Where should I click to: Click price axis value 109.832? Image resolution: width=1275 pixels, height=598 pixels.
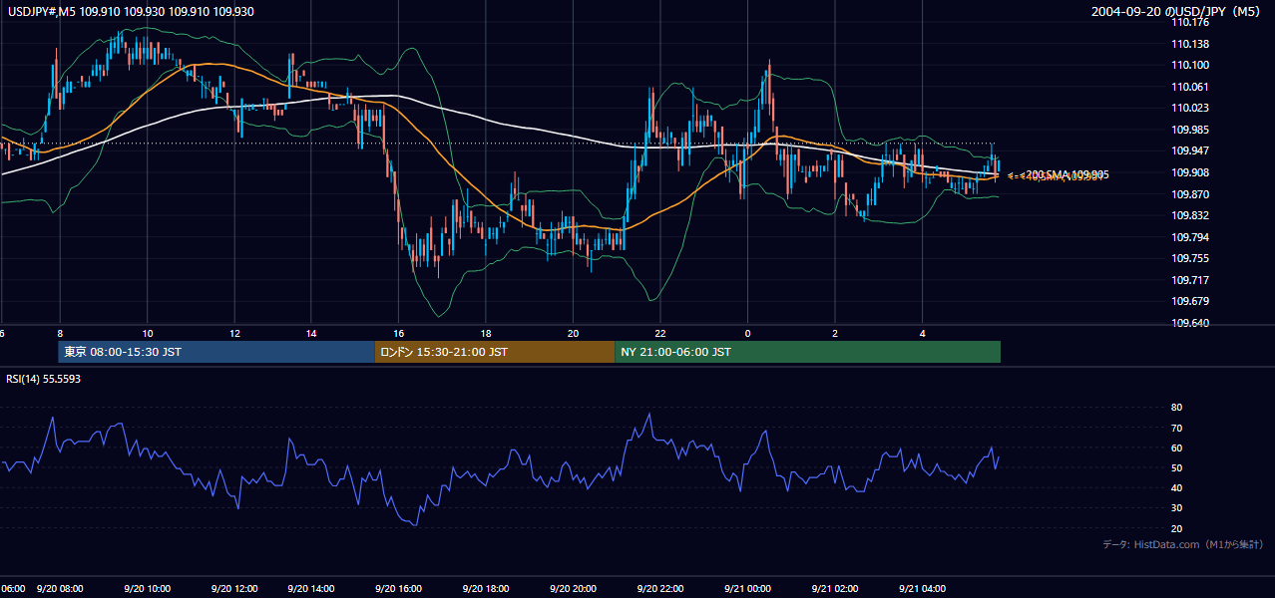point(1188,215)
